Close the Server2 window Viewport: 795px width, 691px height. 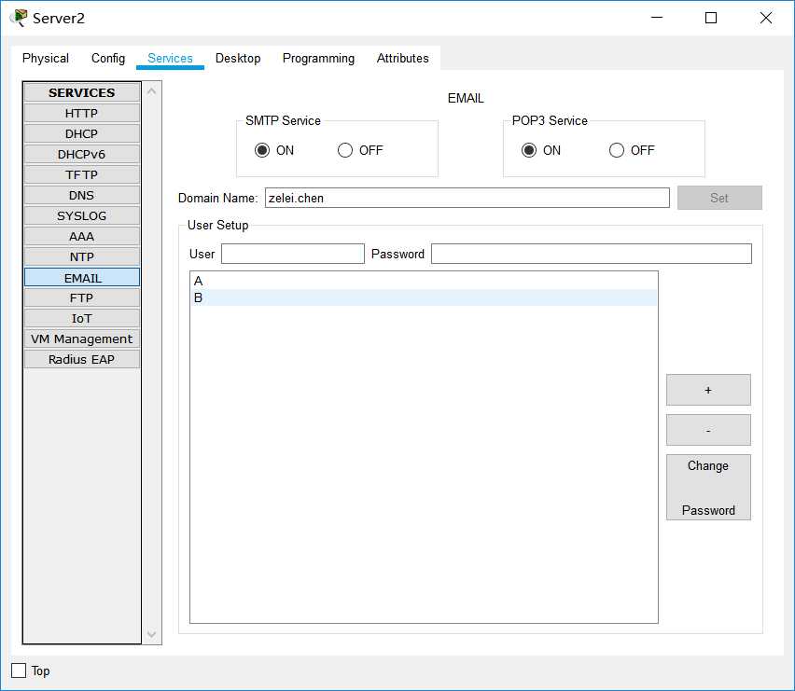766,18
